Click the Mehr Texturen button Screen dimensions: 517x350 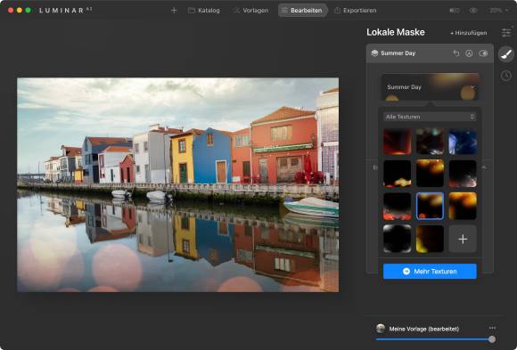click(x=430, y=272)
